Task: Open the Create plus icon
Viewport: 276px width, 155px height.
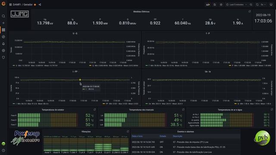Action: [x=3, y=23]
